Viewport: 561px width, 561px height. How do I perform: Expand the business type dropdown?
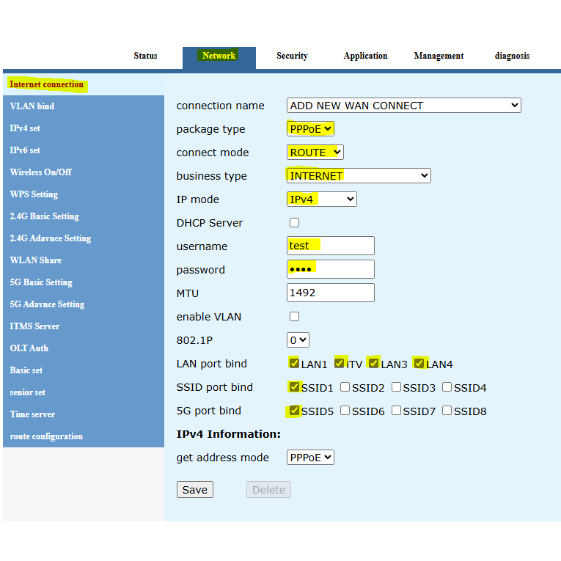[358, 176]
